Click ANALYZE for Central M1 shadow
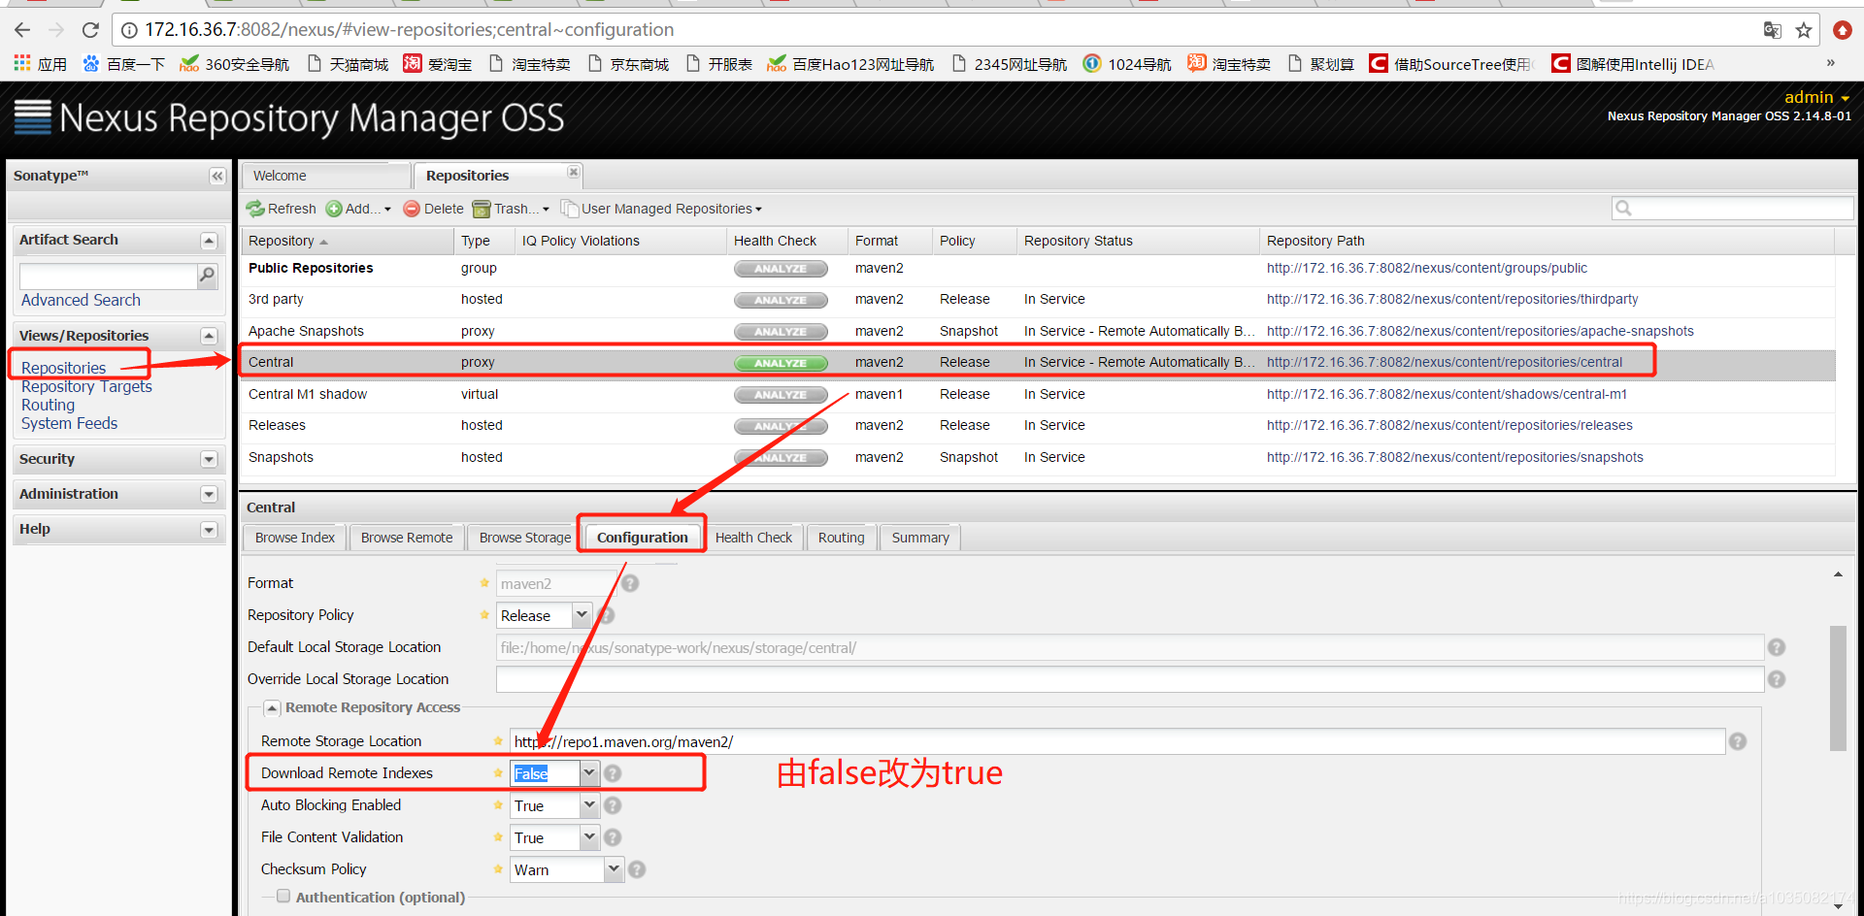Screen dimensions: 1864x916 pyautogui.click(x=781, y=395)
